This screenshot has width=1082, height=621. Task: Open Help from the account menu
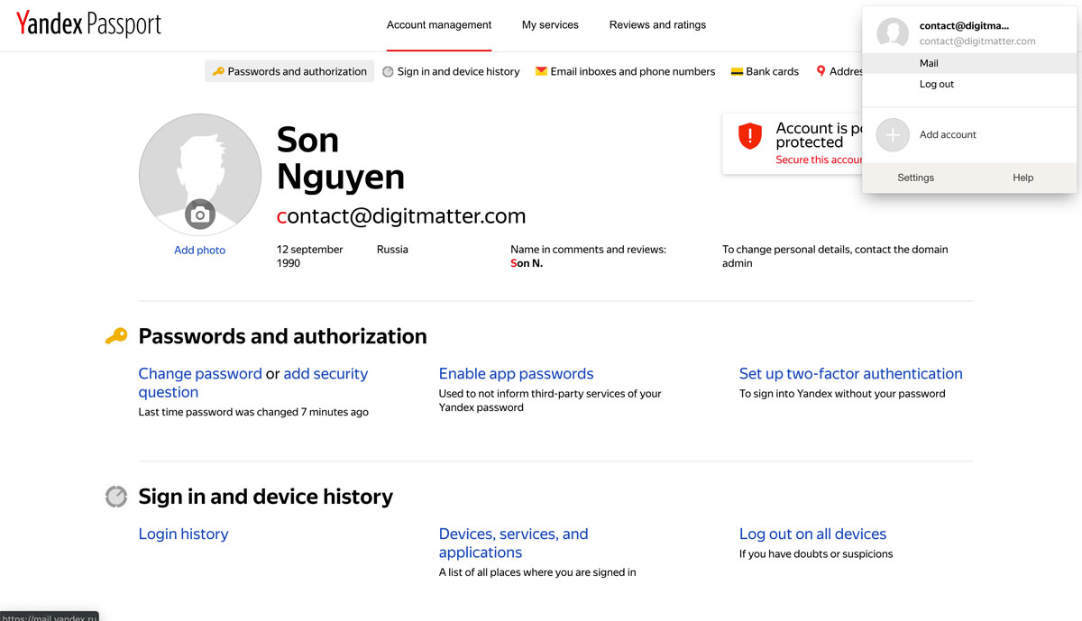point(1022,178)
